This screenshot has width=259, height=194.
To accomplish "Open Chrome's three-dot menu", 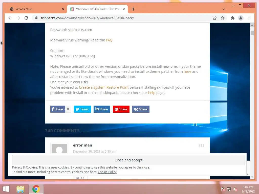I will coord(249,18).
